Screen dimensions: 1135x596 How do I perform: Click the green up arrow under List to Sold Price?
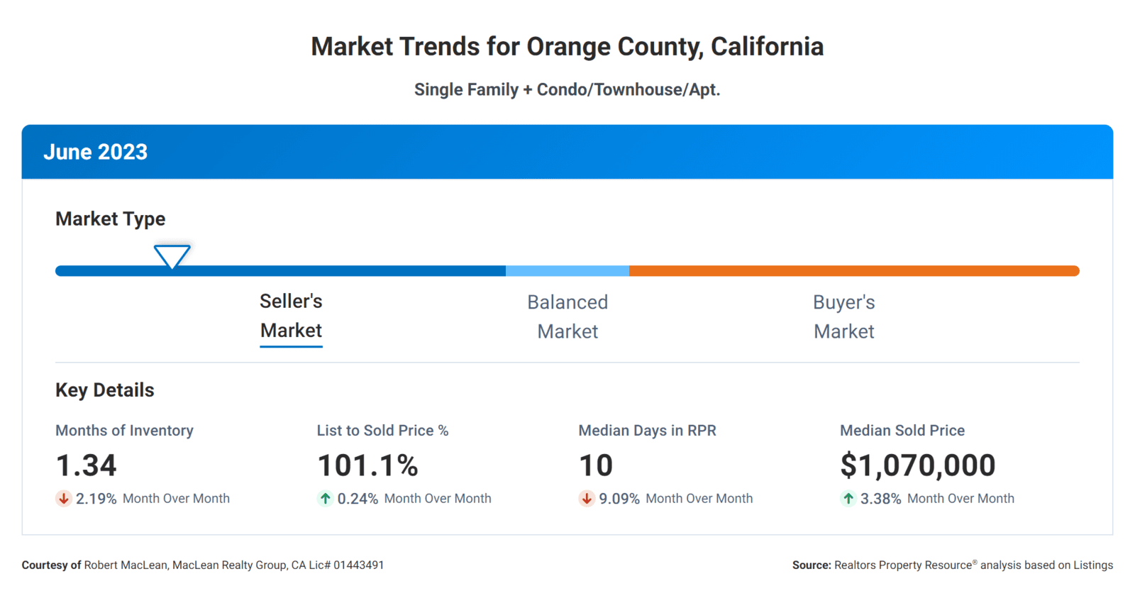(325, 499)
